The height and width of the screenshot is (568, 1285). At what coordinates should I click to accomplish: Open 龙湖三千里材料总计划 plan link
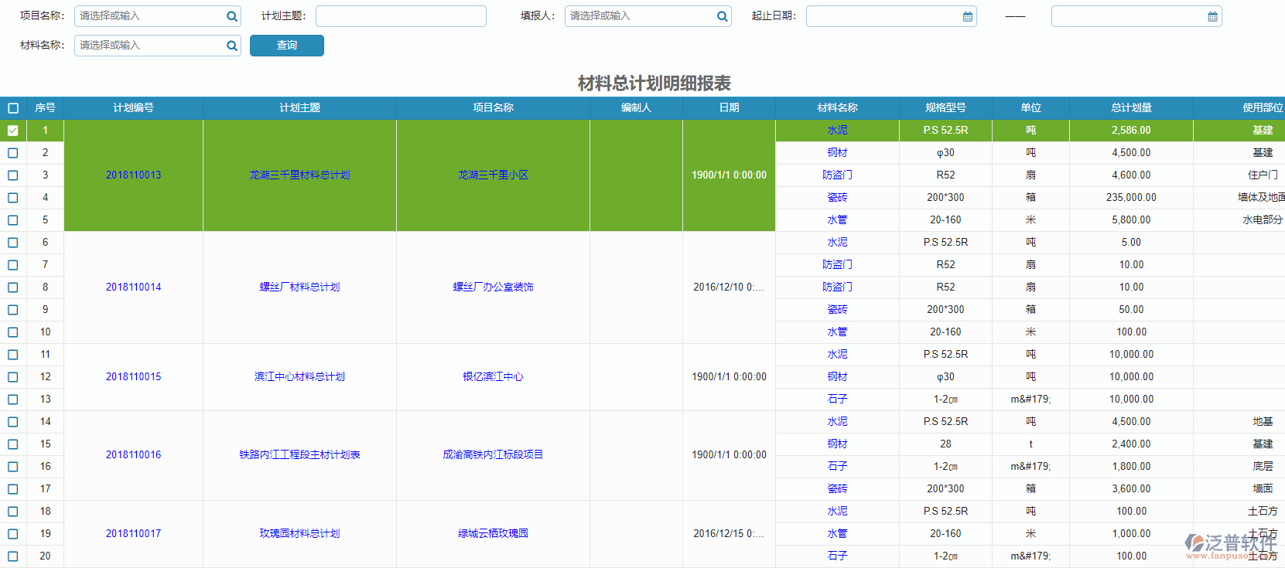(300, 175)
